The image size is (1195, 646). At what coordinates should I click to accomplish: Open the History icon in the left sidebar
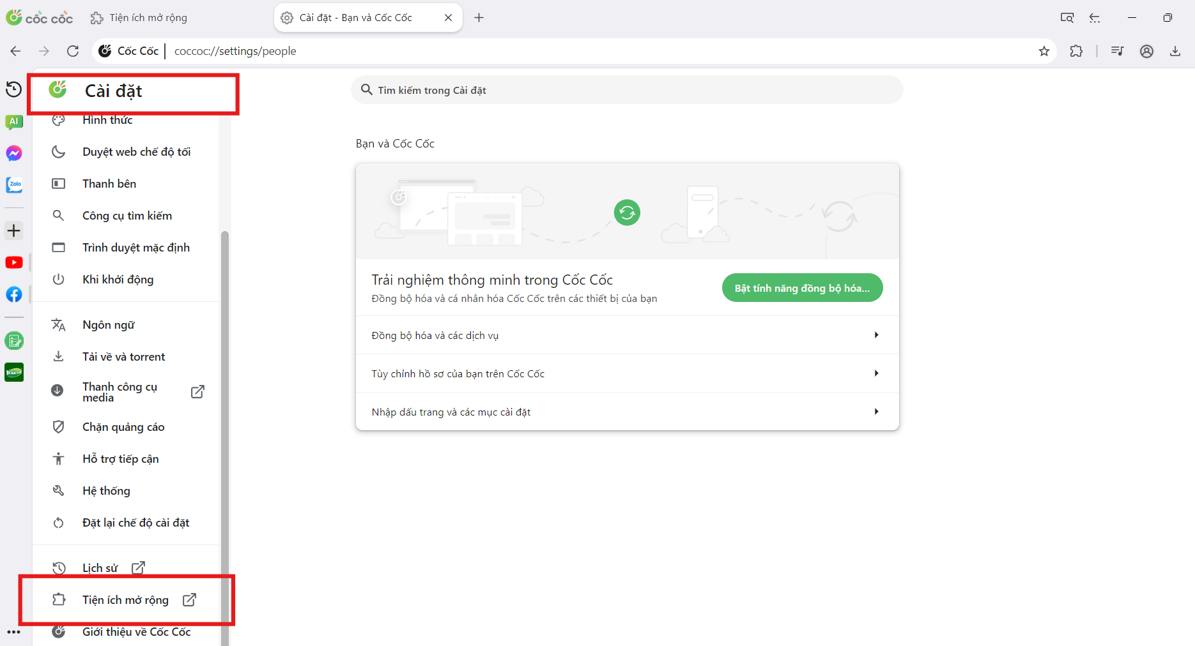13,89
